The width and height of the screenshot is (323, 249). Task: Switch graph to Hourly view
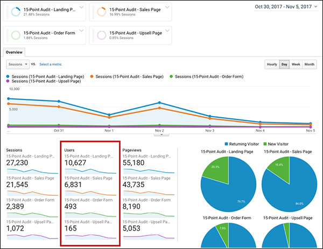(x=272, y=64)
